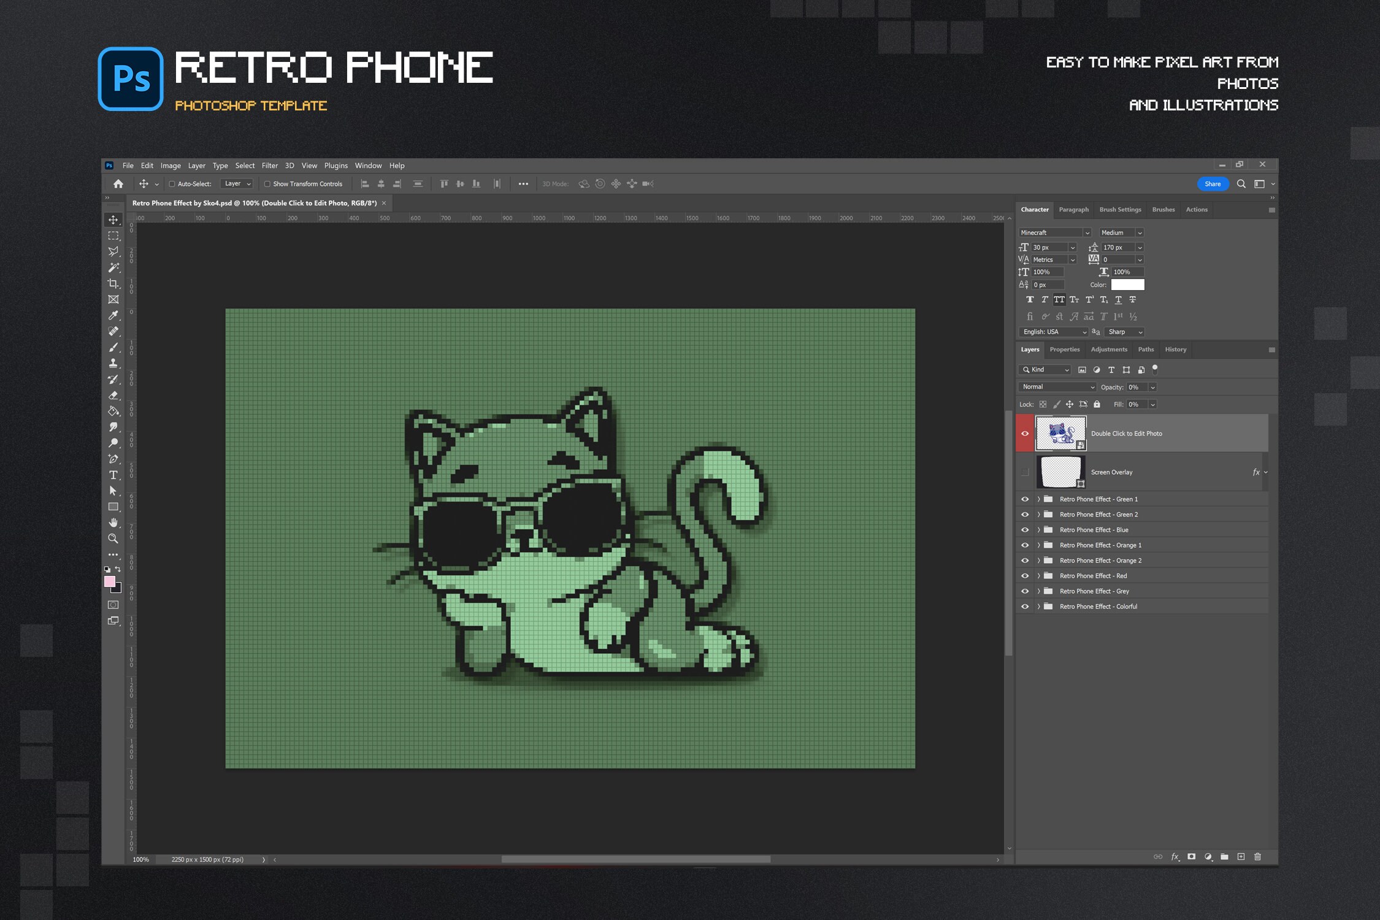1380x920 pixels.
Task: Choose the Type tool
Action: click(113, 475)
